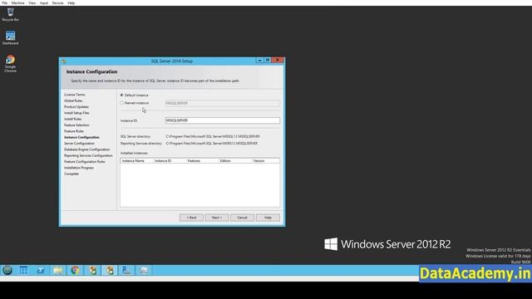Open the Help menu in the top bar
532x299 pixels.
click(71, 2)
